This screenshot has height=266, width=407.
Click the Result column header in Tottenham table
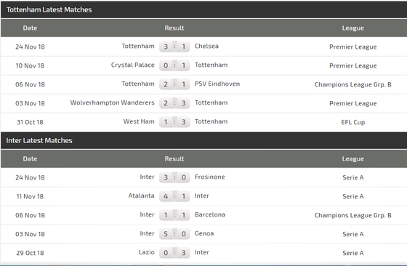(x=174, y=28)
